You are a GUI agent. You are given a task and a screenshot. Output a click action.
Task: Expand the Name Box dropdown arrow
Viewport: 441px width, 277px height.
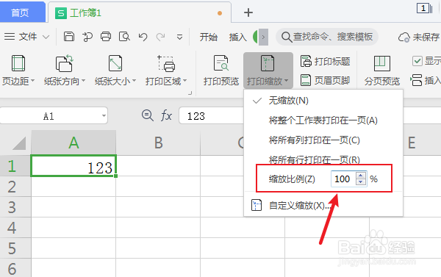pos(104,116)
